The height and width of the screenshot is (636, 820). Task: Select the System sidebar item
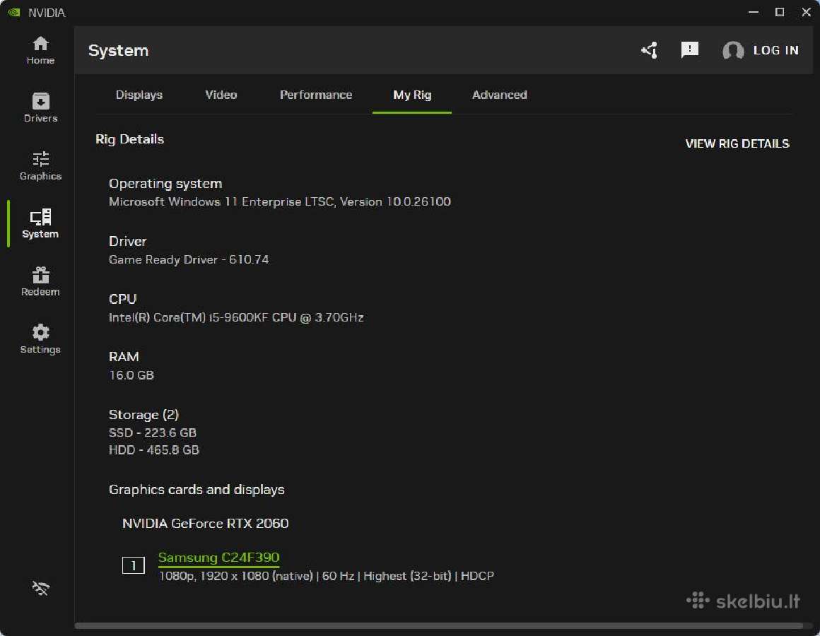click(x=40, y=224)
